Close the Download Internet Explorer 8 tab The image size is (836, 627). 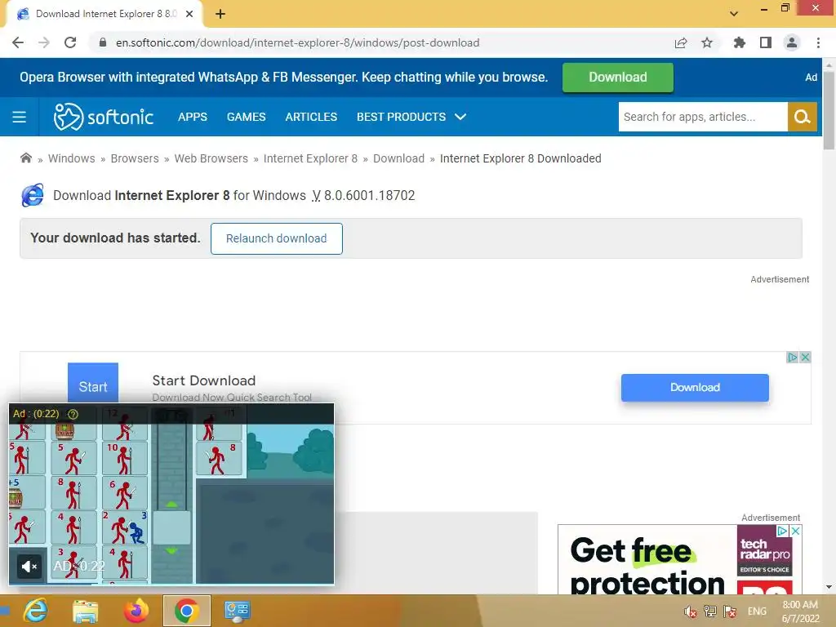pyautogui.click(x=189, y=15)
